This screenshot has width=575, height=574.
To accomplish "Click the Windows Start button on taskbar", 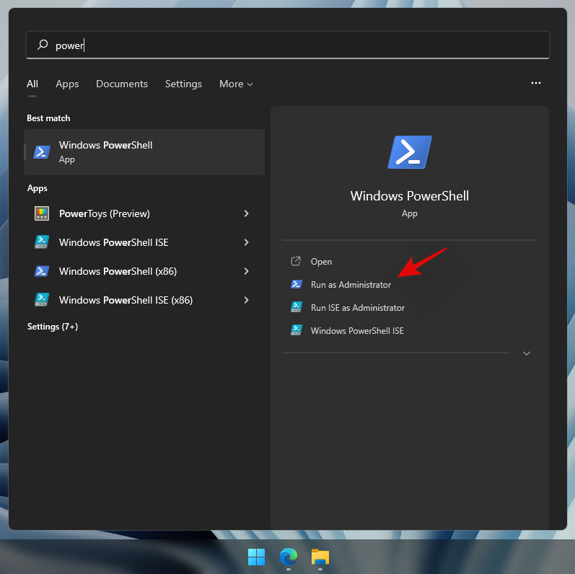I will 256,557.
